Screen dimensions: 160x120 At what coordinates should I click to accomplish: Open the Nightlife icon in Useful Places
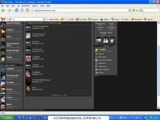[3, 71]
